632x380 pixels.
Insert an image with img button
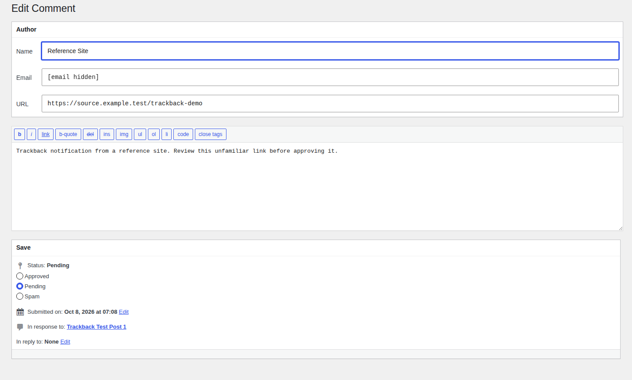pos(124,134)
